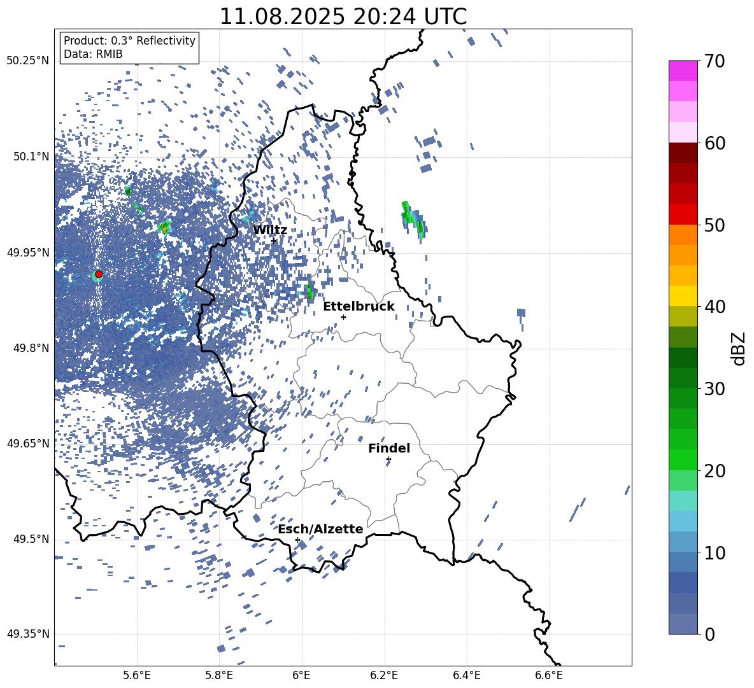Image resolution: width=754 pixels, height=688 pixels.
Task: Click the 49.35°N latitude label
Action: click(28, 634)
